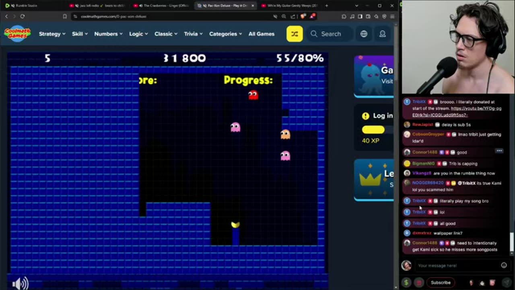Click the chat scrollbar down arrow

coord(512,253)
